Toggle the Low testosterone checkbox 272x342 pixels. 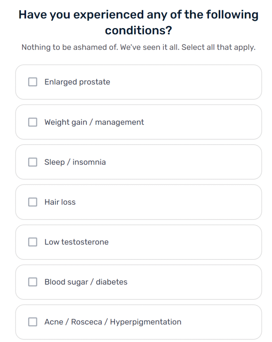point(32,242)
